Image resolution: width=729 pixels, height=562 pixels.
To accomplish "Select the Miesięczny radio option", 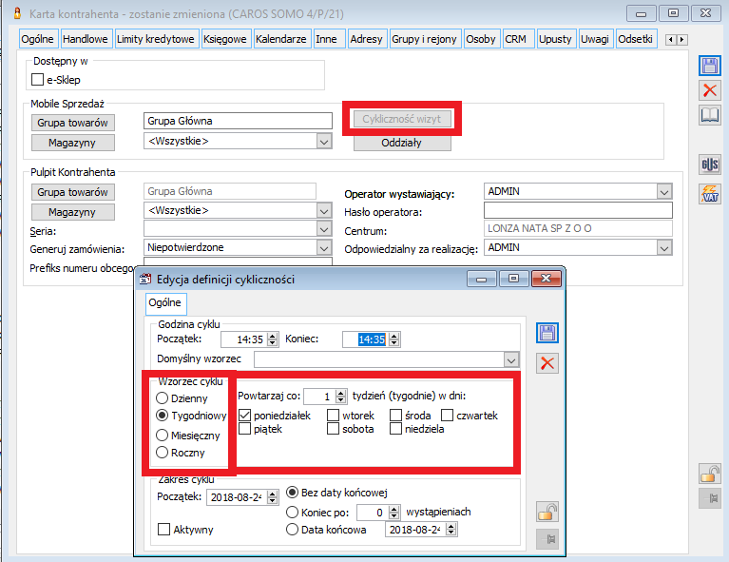I will pos(163,435).
